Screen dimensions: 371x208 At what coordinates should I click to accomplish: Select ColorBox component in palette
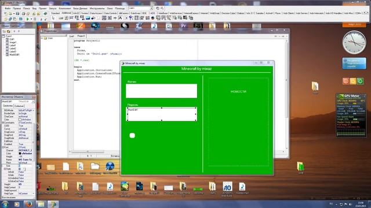(x=147, y=18)
